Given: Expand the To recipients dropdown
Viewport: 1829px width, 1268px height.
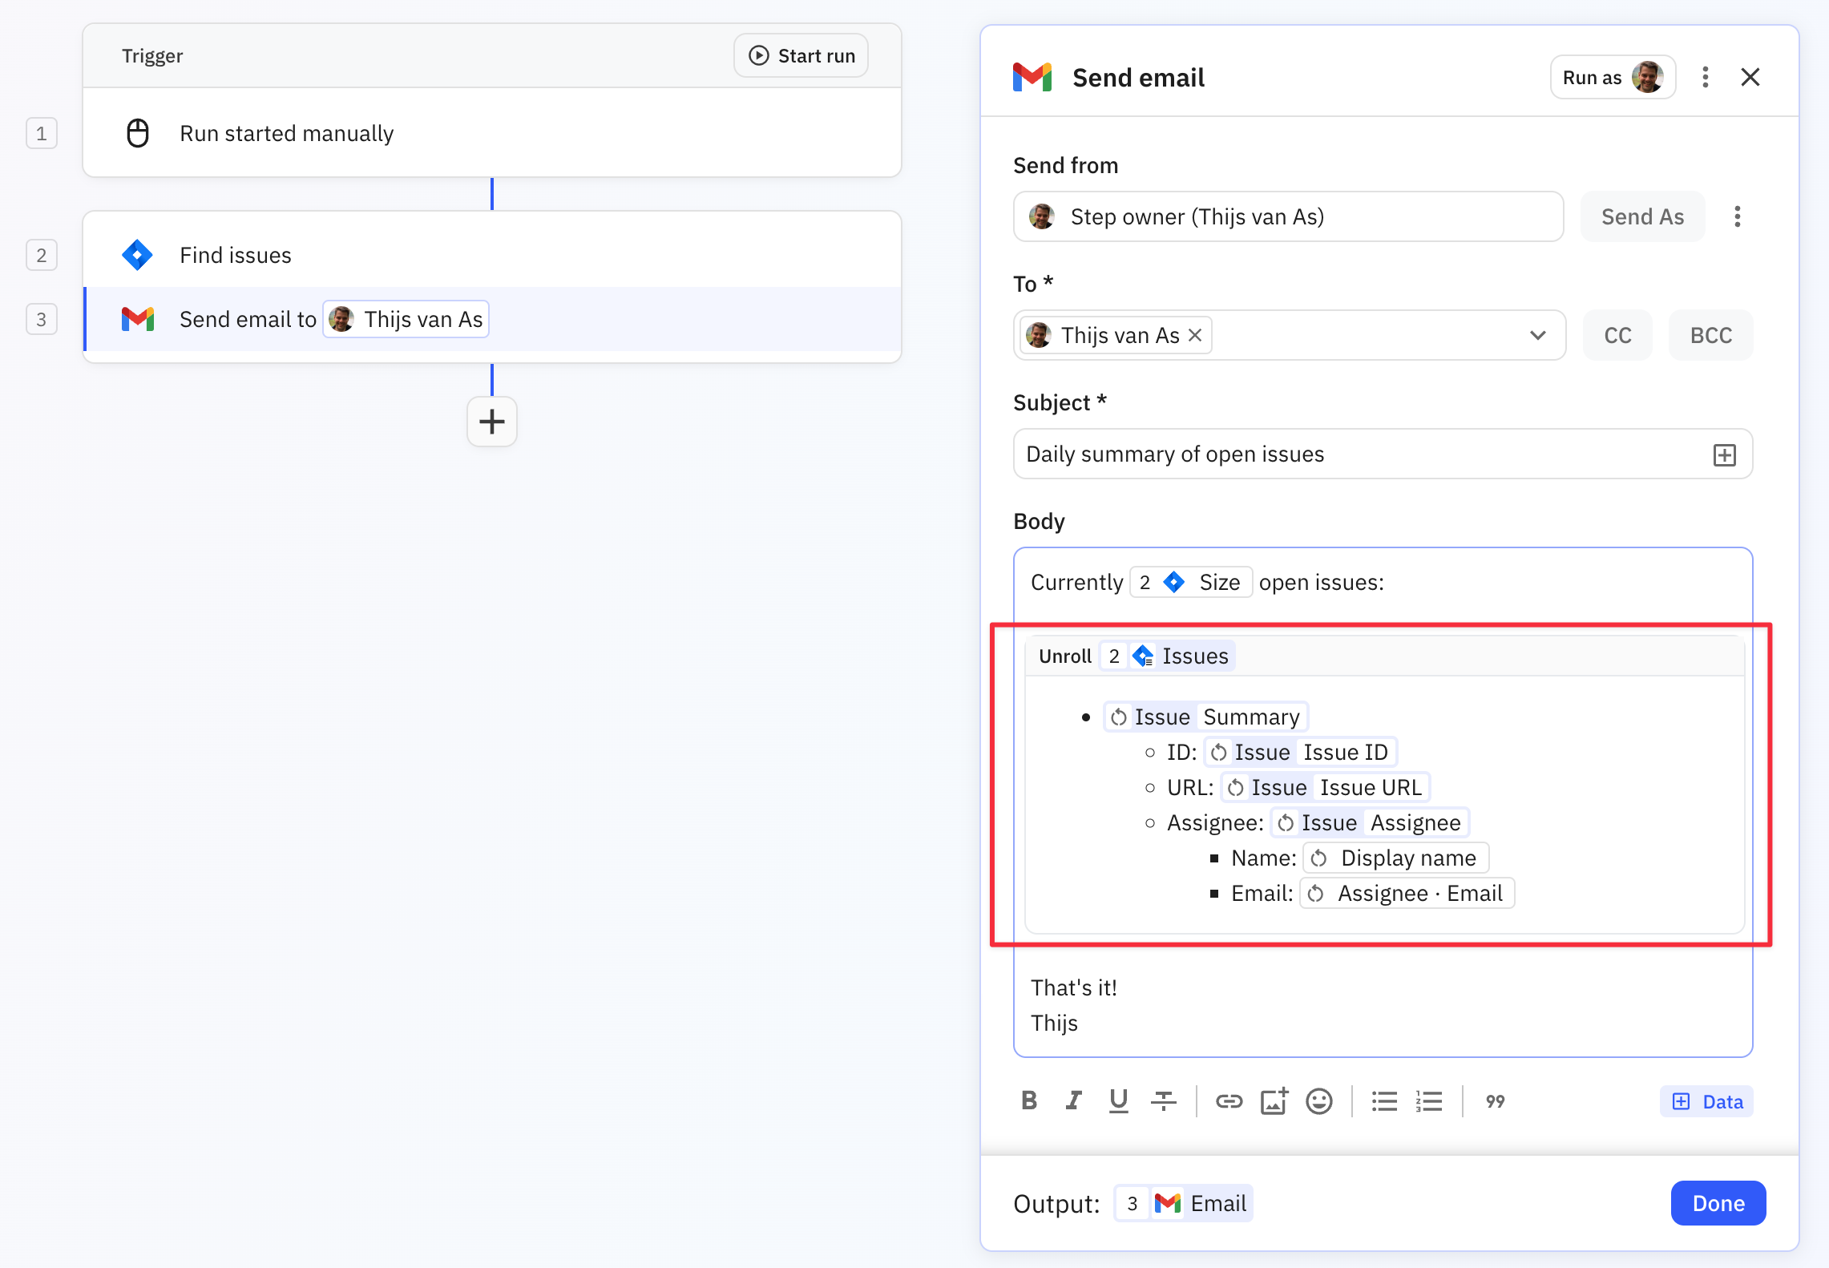Looking at the screenshot, I should (1537, 334).
